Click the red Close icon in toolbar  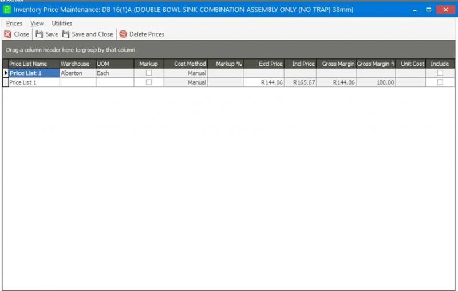click(7, 34)
